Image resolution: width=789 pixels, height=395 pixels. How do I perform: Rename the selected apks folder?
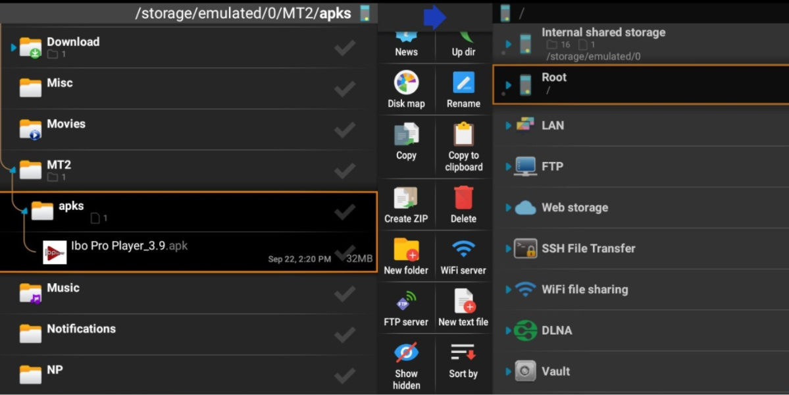pos(463,89)
